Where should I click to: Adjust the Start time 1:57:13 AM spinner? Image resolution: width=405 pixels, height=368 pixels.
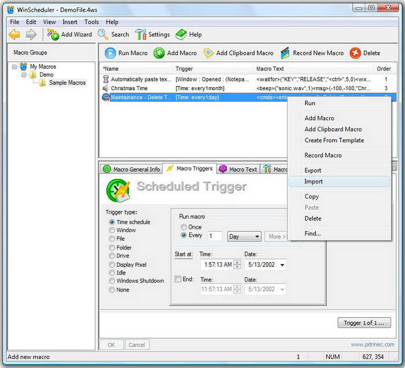point(237,265)
